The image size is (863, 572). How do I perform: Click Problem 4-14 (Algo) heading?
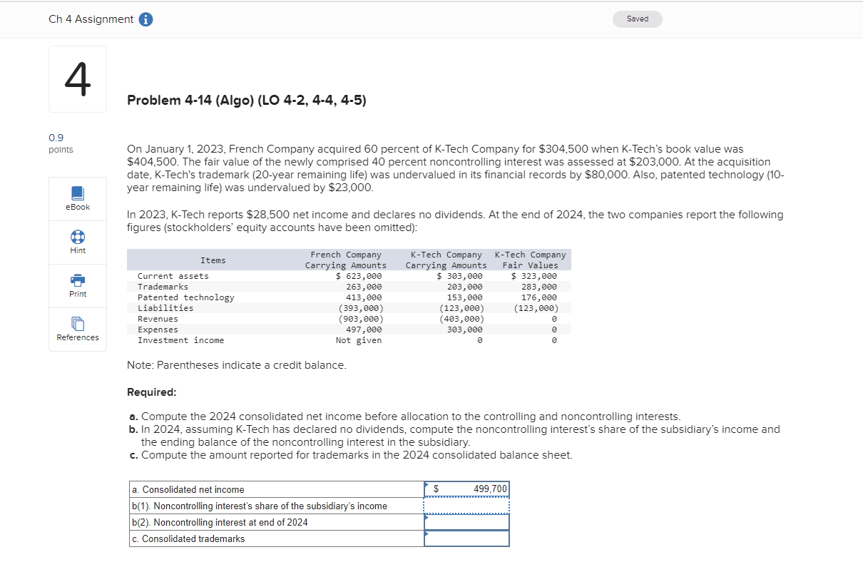coord(247,101)
